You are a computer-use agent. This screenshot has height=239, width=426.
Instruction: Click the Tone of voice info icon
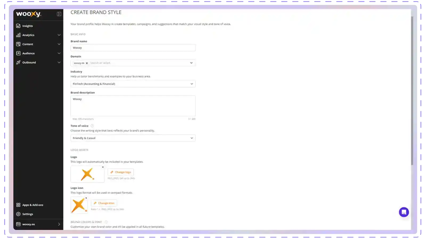(92, 126)
